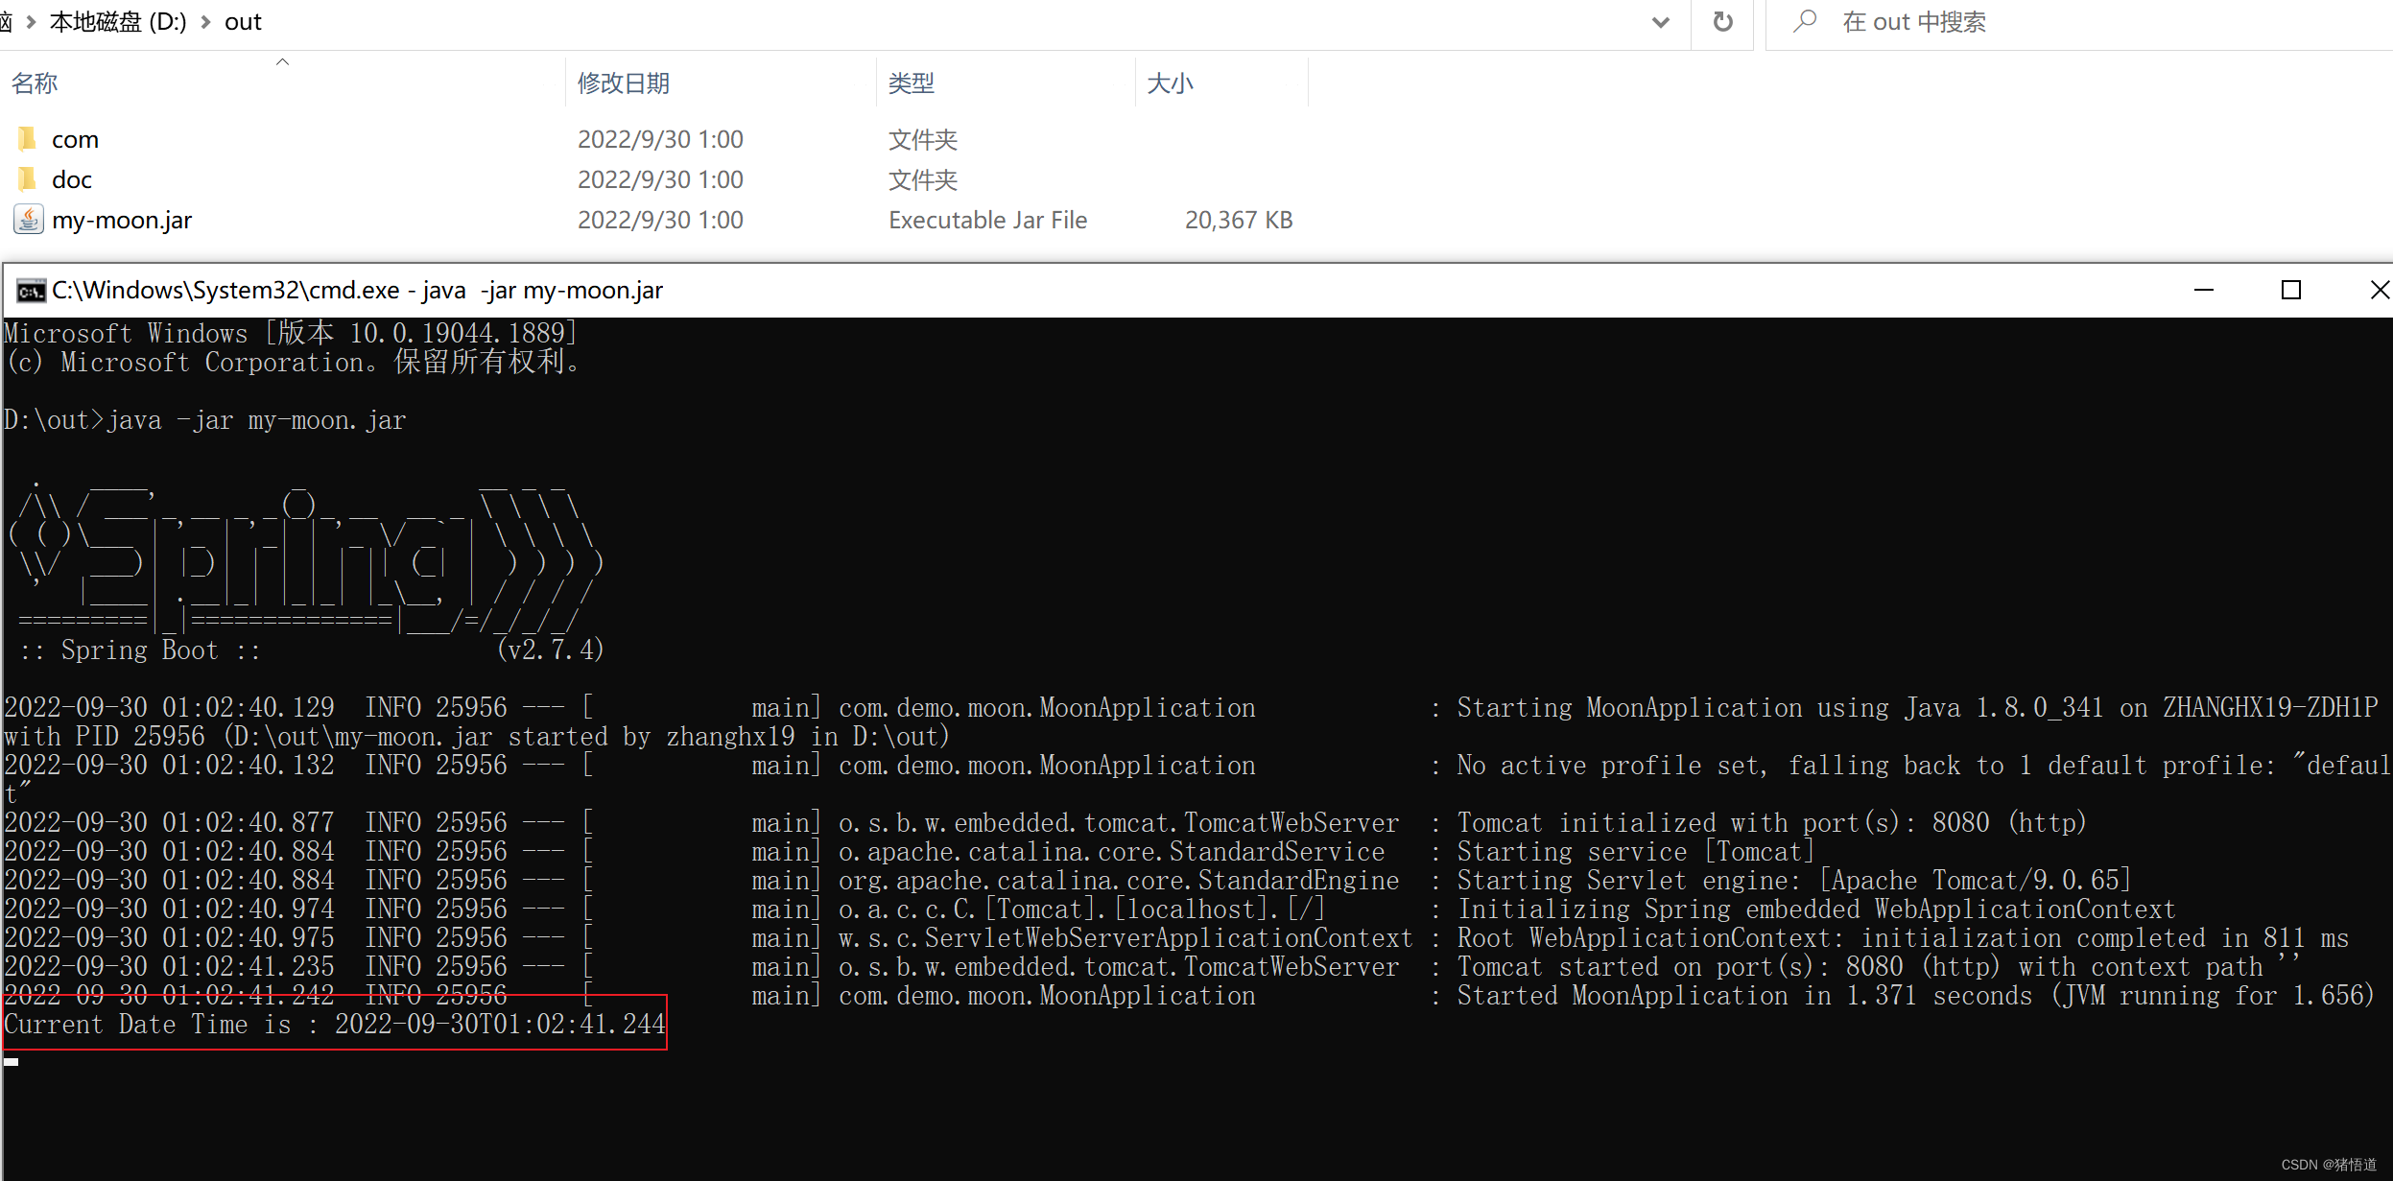Click the Current Date Time output line
This screenshot has width=2393, height=1181.
click(x=334, y=1024)
